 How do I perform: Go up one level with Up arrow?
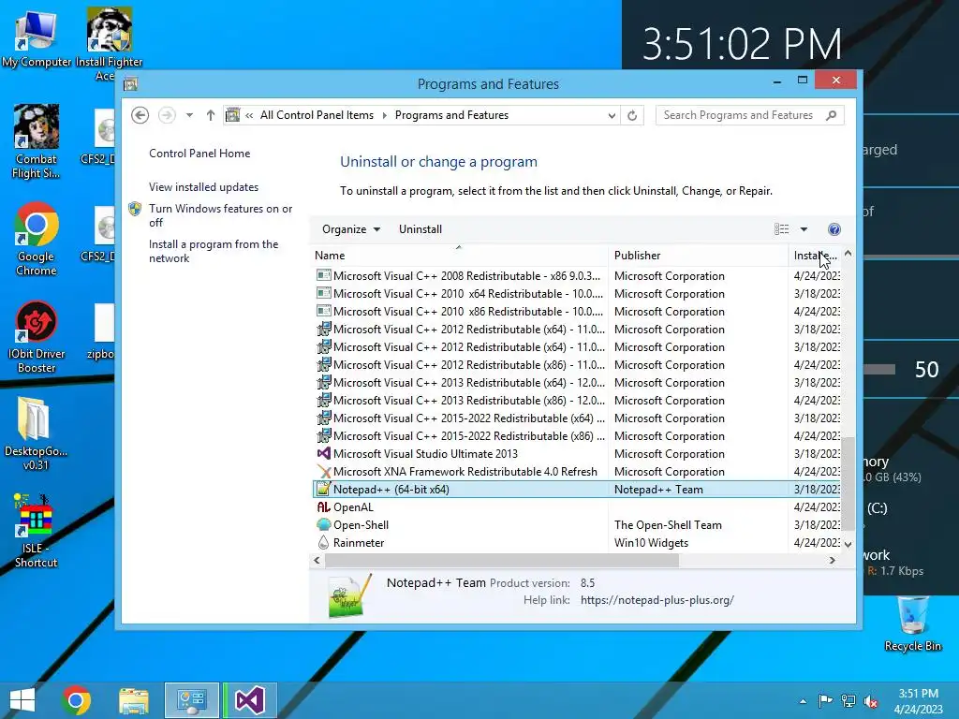(x=211, y=115)
